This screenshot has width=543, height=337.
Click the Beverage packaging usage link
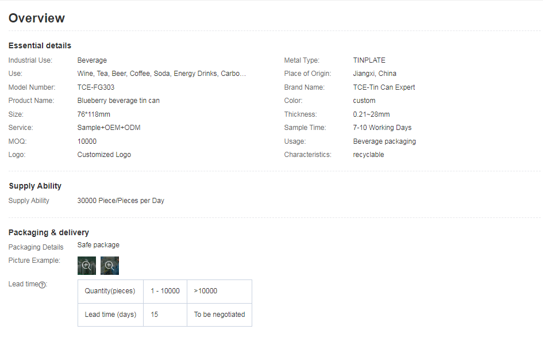(x=384, y=141)
